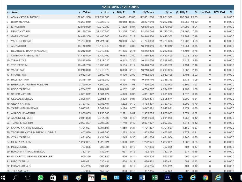Select the ASYA YATIRIM MENKUL row
Viewport: 242px width, 182px height.
pos(26,17)
